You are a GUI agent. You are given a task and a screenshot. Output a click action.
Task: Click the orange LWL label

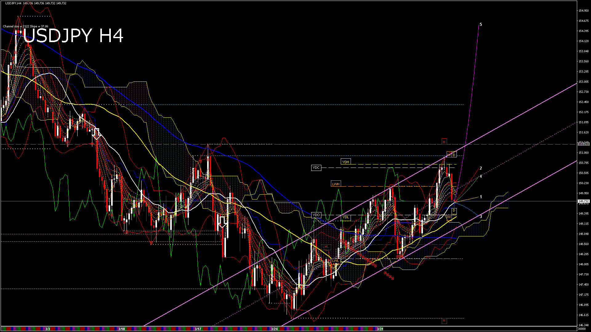(335, 261)
